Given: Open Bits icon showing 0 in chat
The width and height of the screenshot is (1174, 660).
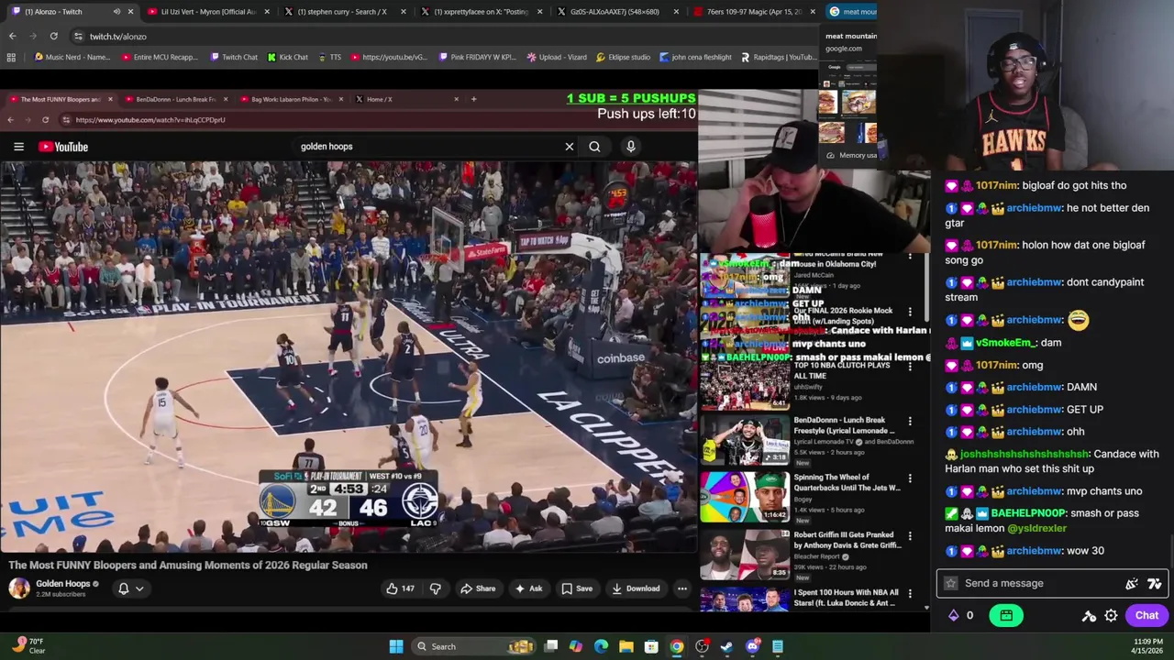Looking at the screenshot, I should (x=960, y=616).
